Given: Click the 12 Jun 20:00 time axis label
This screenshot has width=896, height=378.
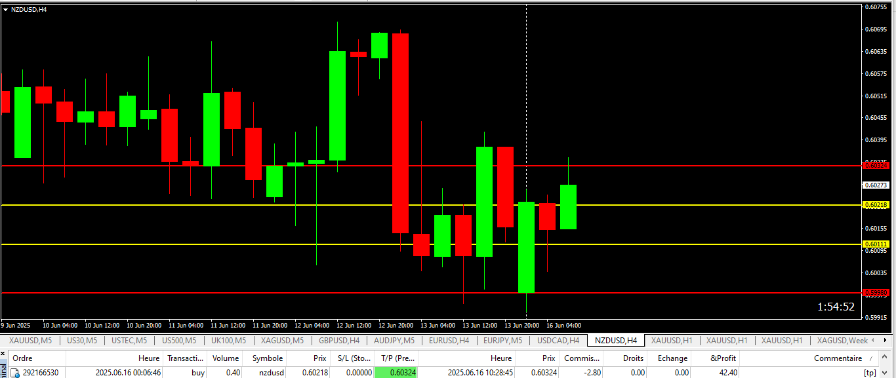Looking at the screenshot, I should pyautogui.click(x=396, y=325).
